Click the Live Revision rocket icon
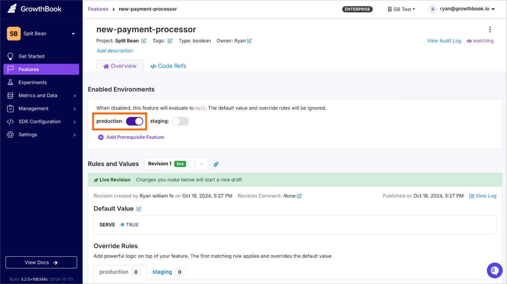Screen dimensions: 507x284 [x=96, y=180]
